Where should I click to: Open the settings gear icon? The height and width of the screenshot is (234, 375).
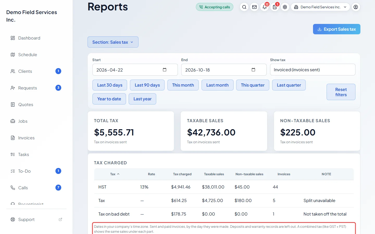click(285, 7)
